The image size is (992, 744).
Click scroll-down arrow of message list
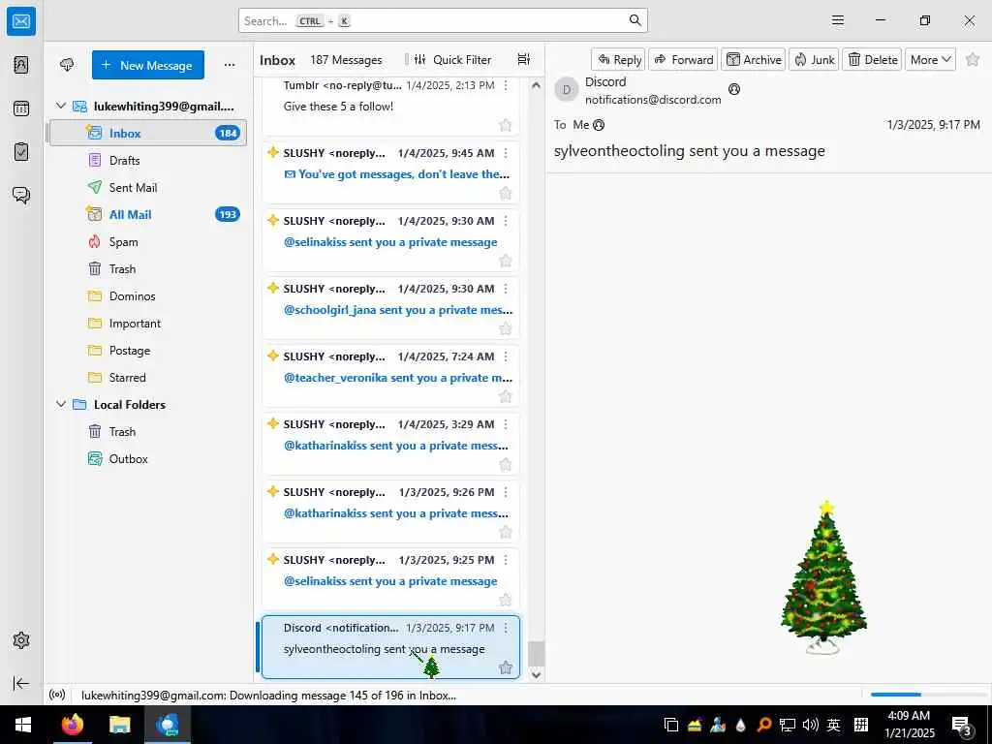tap(536, 675)
